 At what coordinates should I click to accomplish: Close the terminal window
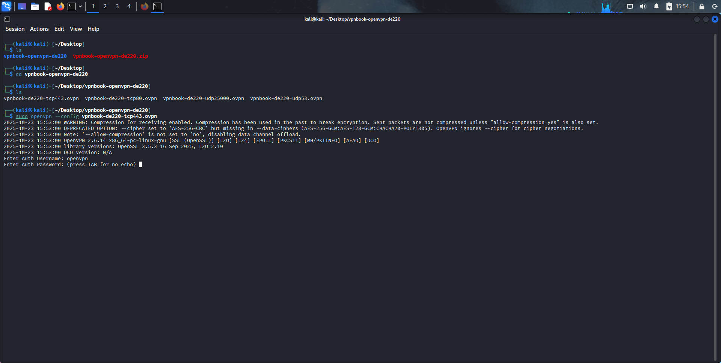pyautogui.click(x=715, y=19)
